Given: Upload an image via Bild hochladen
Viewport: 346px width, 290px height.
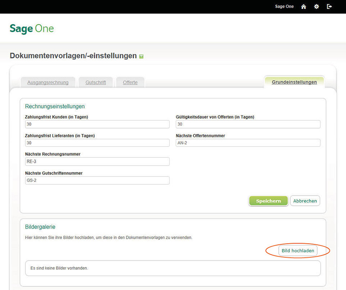Looking at the screenshot, I should [x=298, y=251].
